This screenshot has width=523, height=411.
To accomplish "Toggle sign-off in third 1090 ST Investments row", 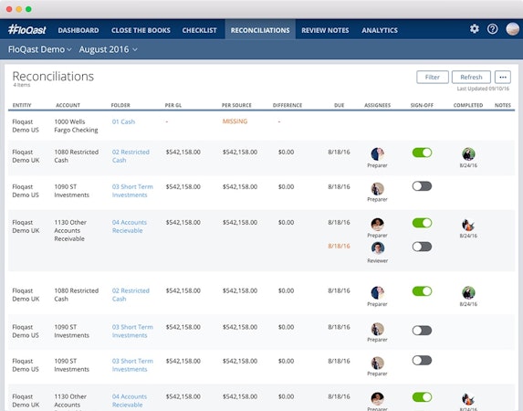I will [x=422, y=361].
